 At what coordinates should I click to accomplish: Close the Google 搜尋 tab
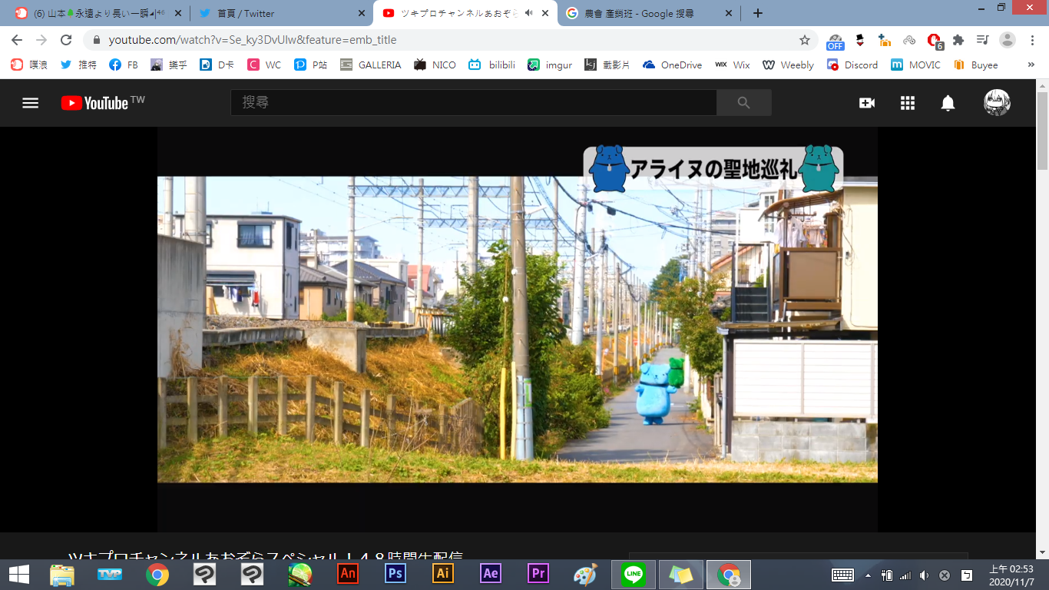click(x=729, y=13)
